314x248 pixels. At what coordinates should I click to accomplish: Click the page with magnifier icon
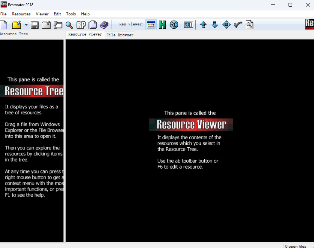(x=250, y=25)
